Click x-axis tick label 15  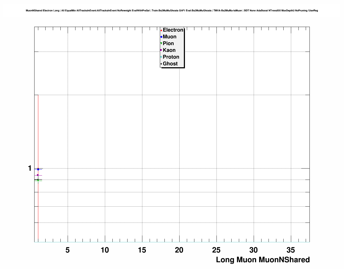click(x=142, y=250)
